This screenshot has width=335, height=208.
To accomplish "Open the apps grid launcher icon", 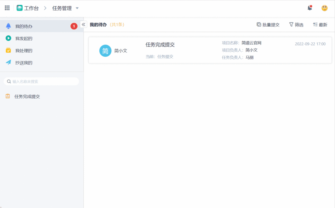I will pos(7,8).
